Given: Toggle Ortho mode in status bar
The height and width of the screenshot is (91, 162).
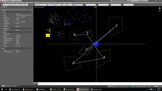Looking at the screenshot, I should [x=119, y=86].
